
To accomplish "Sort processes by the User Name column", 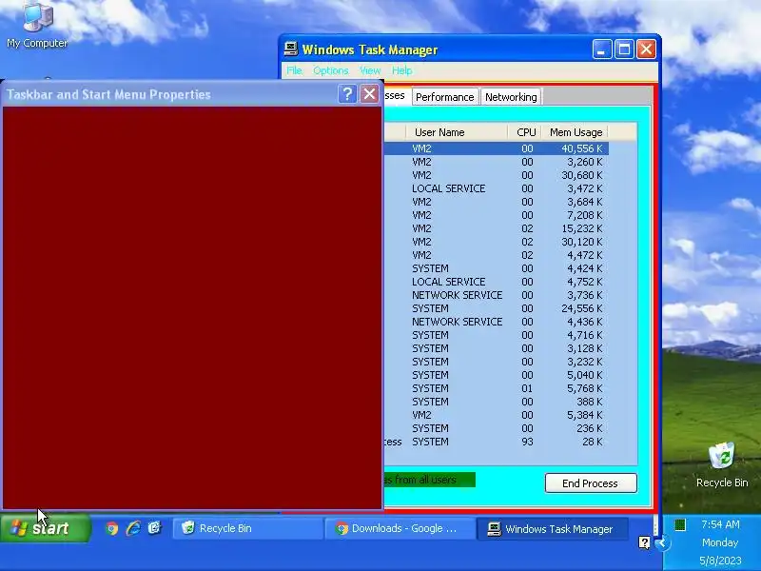I will [x=457, y=132].
